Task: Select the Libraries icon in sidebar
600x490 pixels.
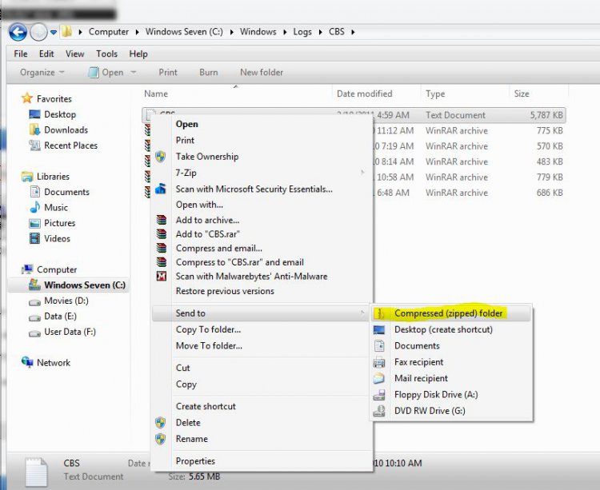Action: pos(27,177)
